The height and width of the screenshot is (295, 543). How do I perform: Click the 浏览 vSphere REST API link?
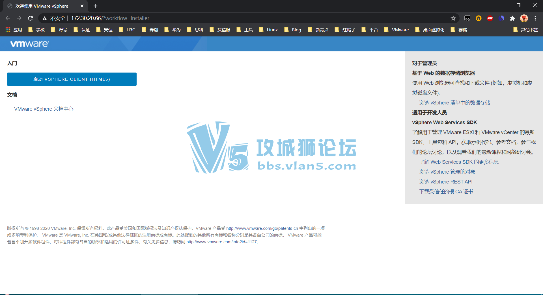pos(446,182)
